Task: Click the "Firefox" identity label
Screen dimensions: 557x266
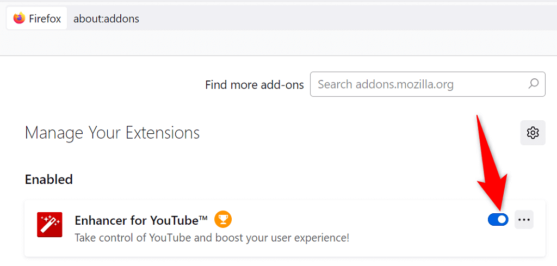Action: click(45, 18)
